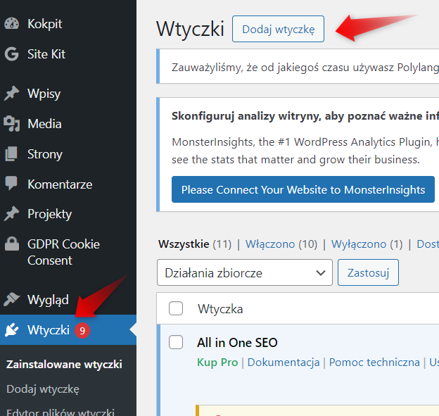
Task: Click the Wtyczka column header
Action: (x=220, y=309)
